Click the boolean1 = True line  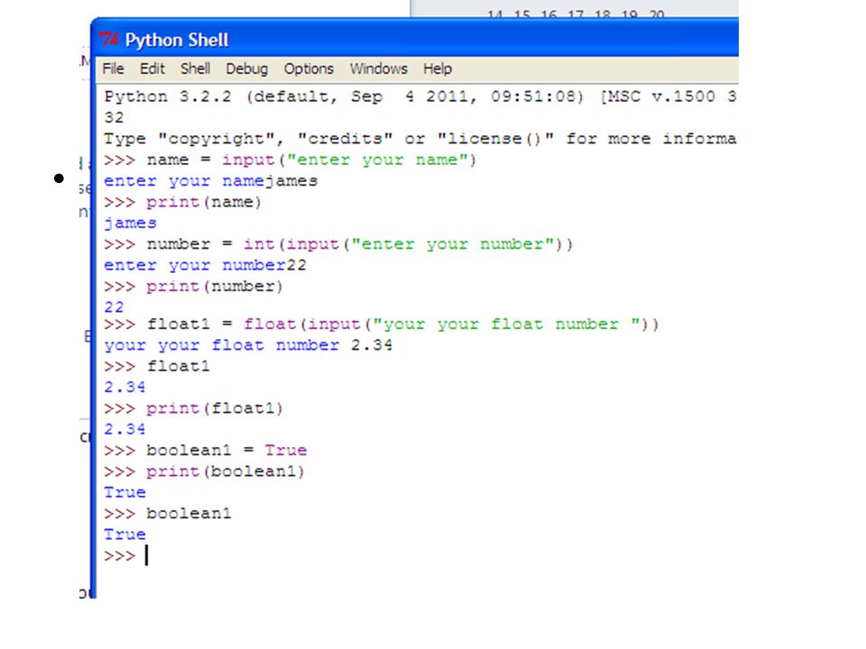click(205, 451)
